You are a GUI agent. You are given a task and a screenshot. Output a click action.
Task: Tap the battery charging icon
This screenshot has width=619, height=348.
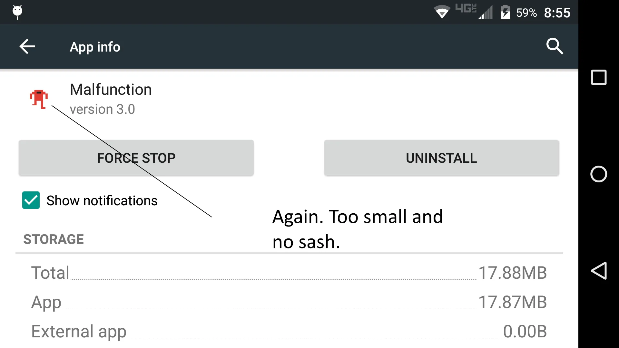pyautogui.click(x=505, y=13)
